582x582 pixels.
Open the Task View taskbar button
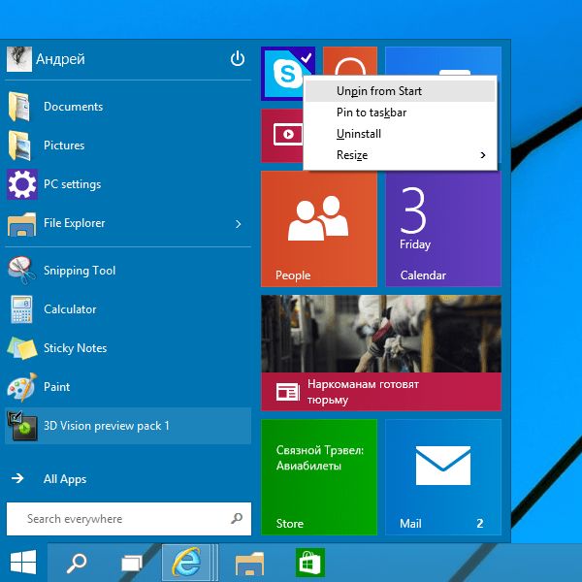[132, 562]
